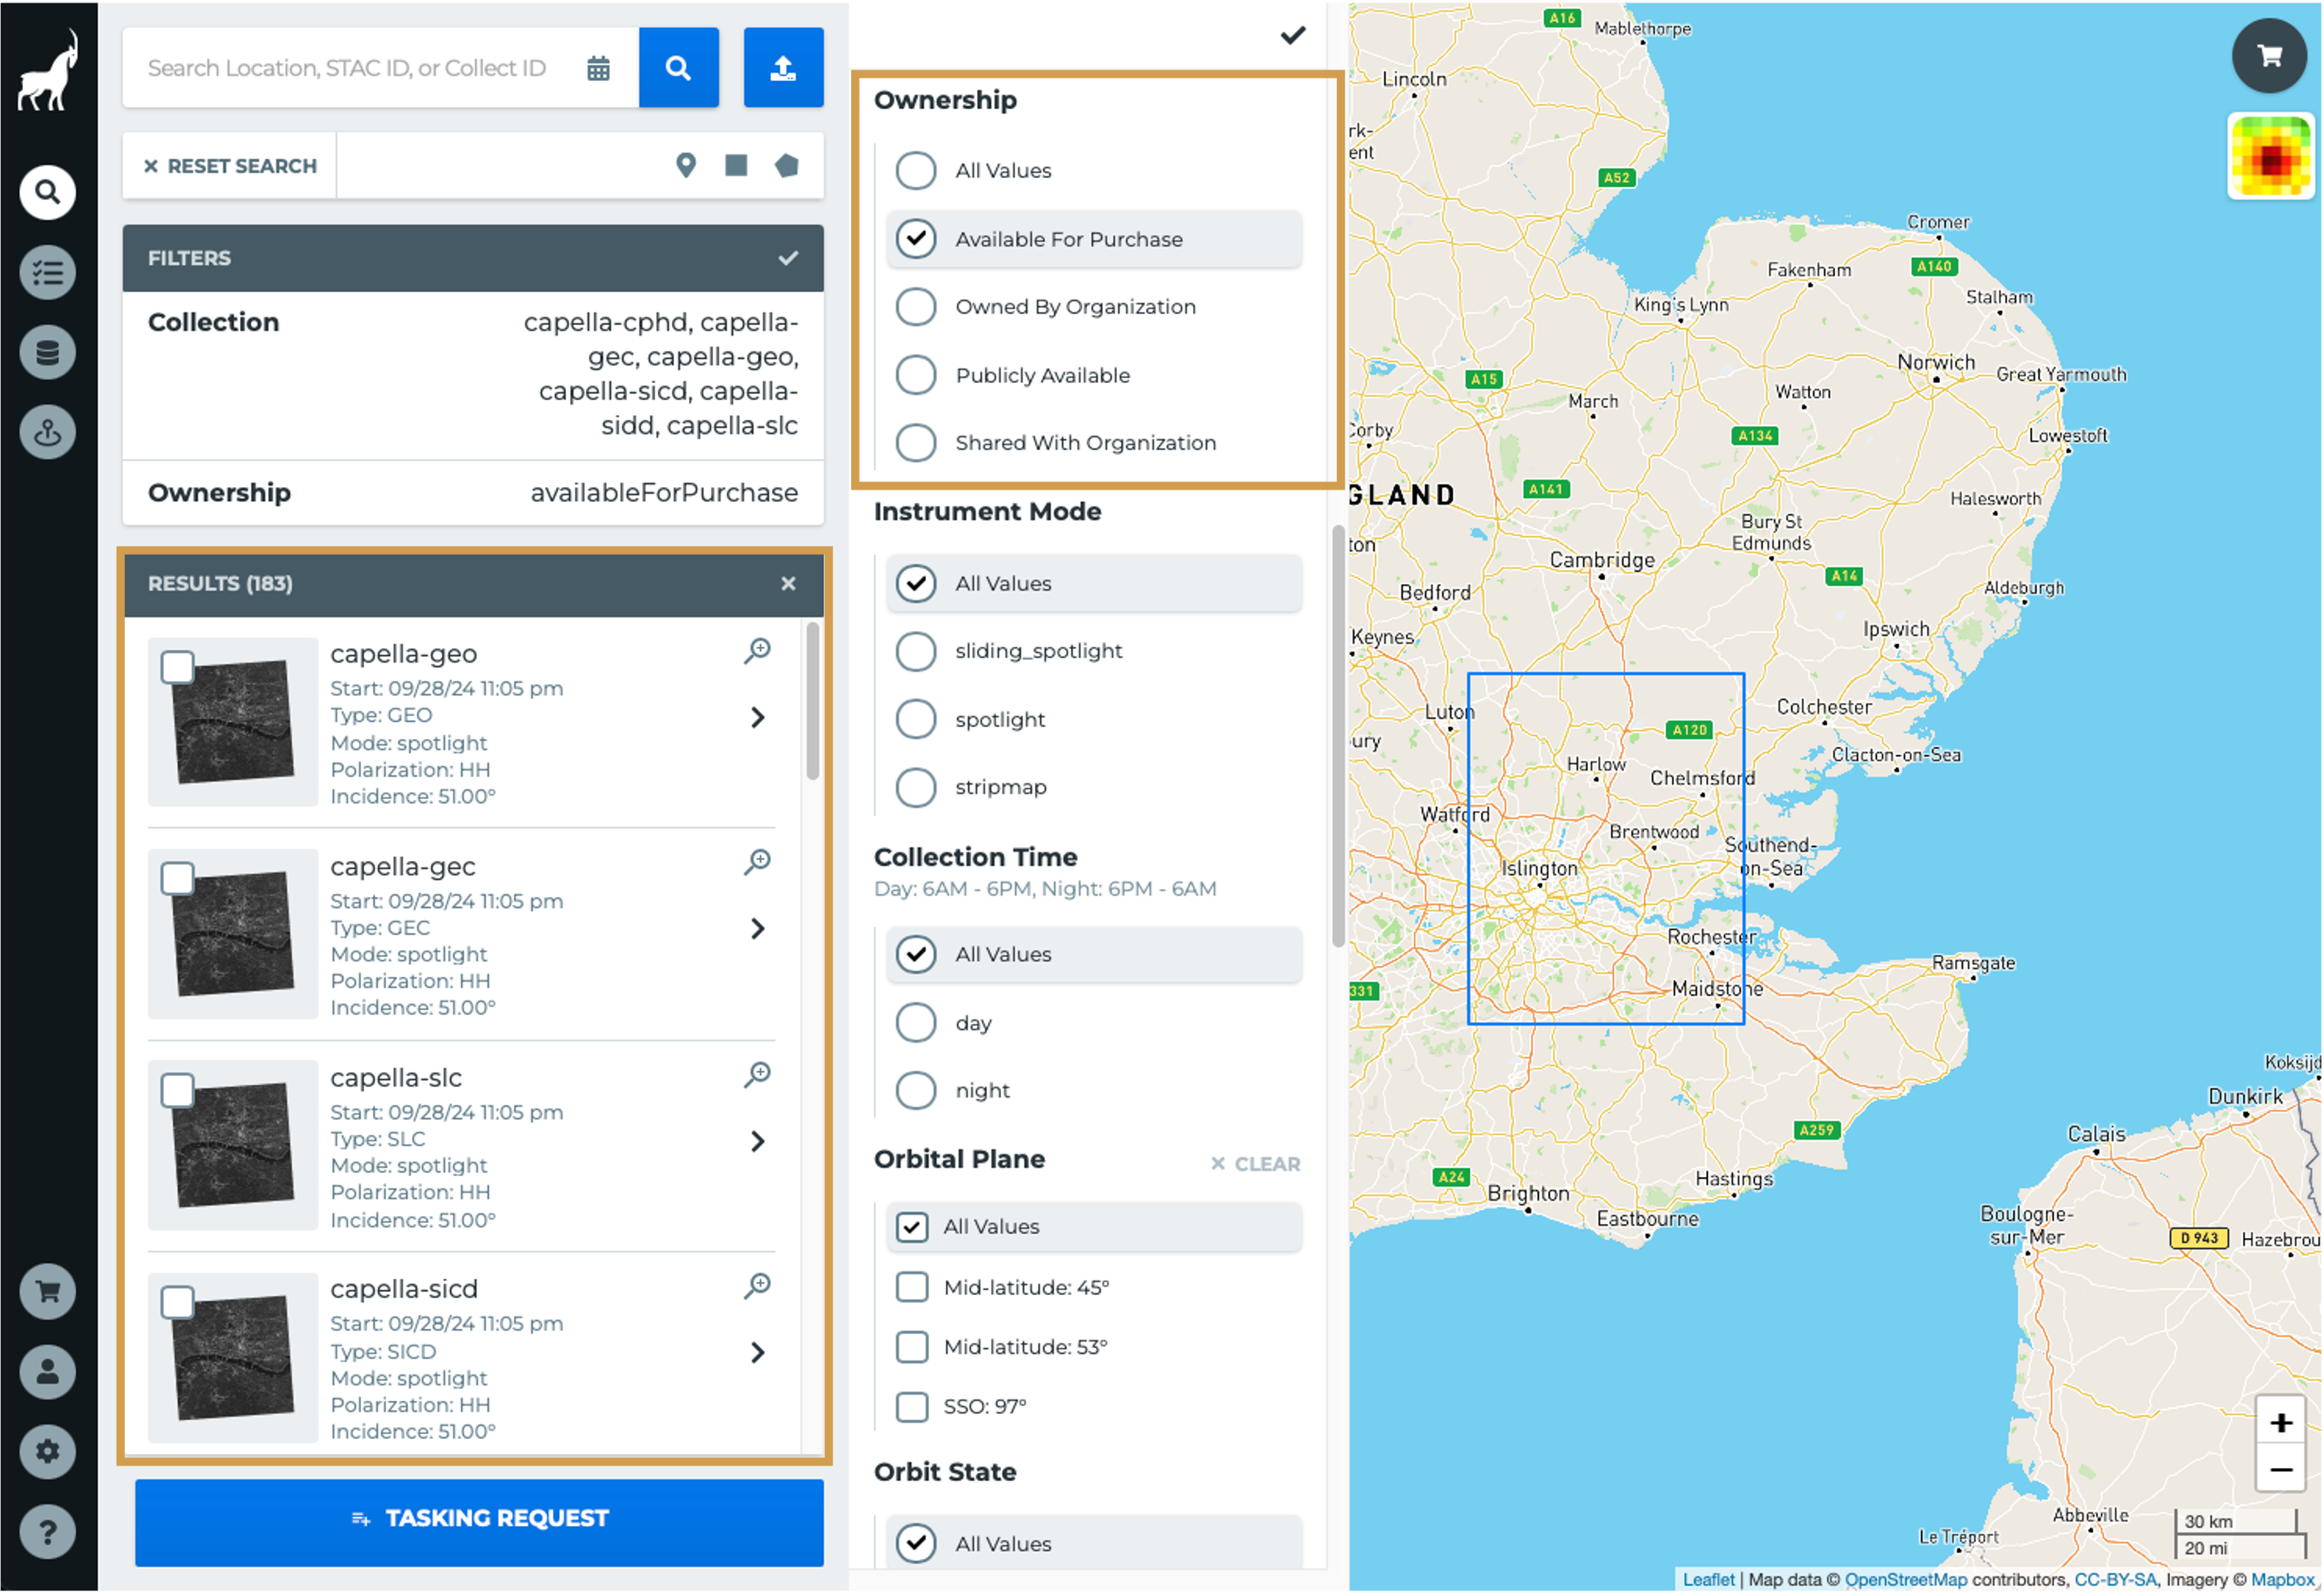The image size is (2324, 1592).
Task: Check Mid-latitude: 45° orbital plane
Action: click(912, 1287)
